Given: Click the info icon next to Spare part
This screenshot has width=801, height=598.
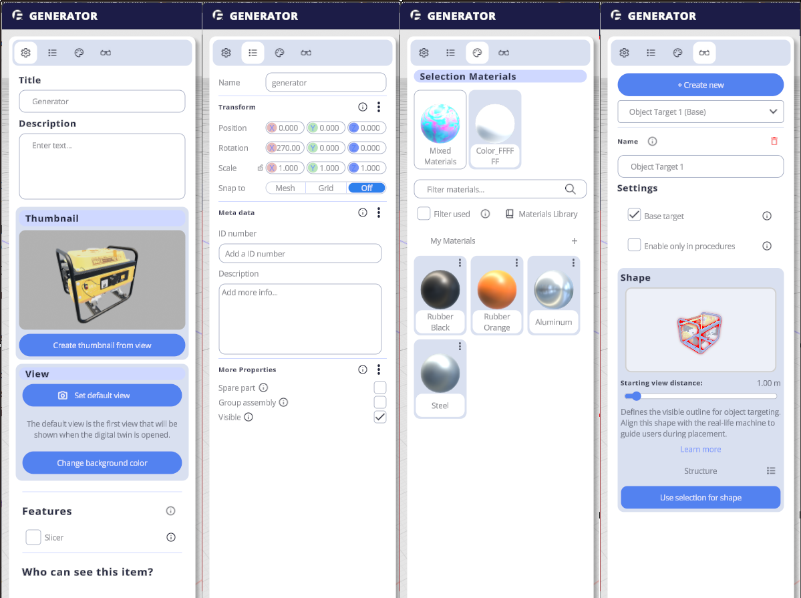Looking at the screenshot, I should tap(263, 388).
